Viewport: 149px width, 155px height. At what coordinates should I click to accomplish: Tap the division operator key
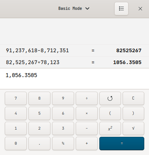(x=87, y=98)
